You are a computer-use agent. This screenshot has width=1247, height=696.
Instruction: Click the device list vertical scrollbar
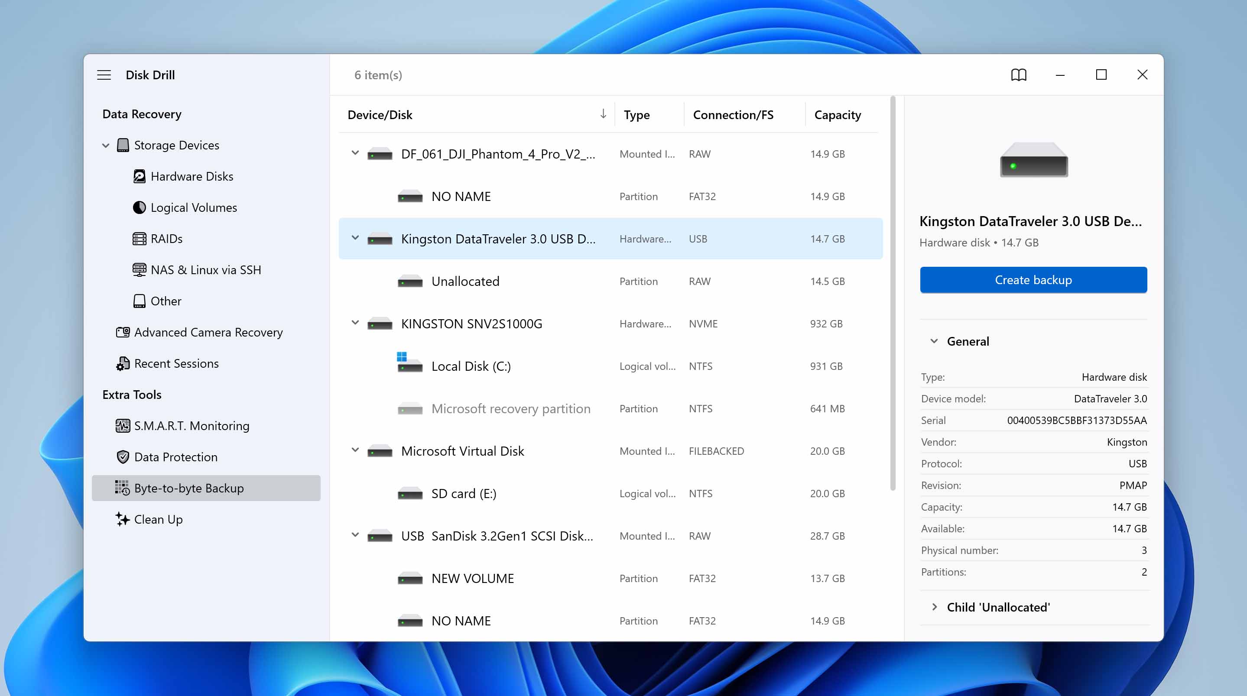pyautogui.click(x=893, y=293)
